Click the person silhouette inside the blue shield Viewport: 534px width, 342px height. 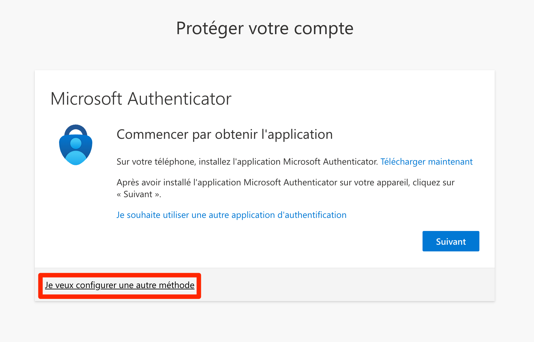click(76, 151)
